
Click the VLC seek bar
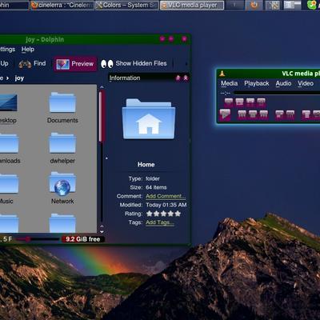pos(277,93)
